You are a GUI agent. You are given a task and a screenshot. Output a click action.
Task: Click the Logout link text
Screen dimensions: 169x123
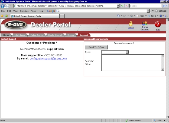[x=131, y=28]
